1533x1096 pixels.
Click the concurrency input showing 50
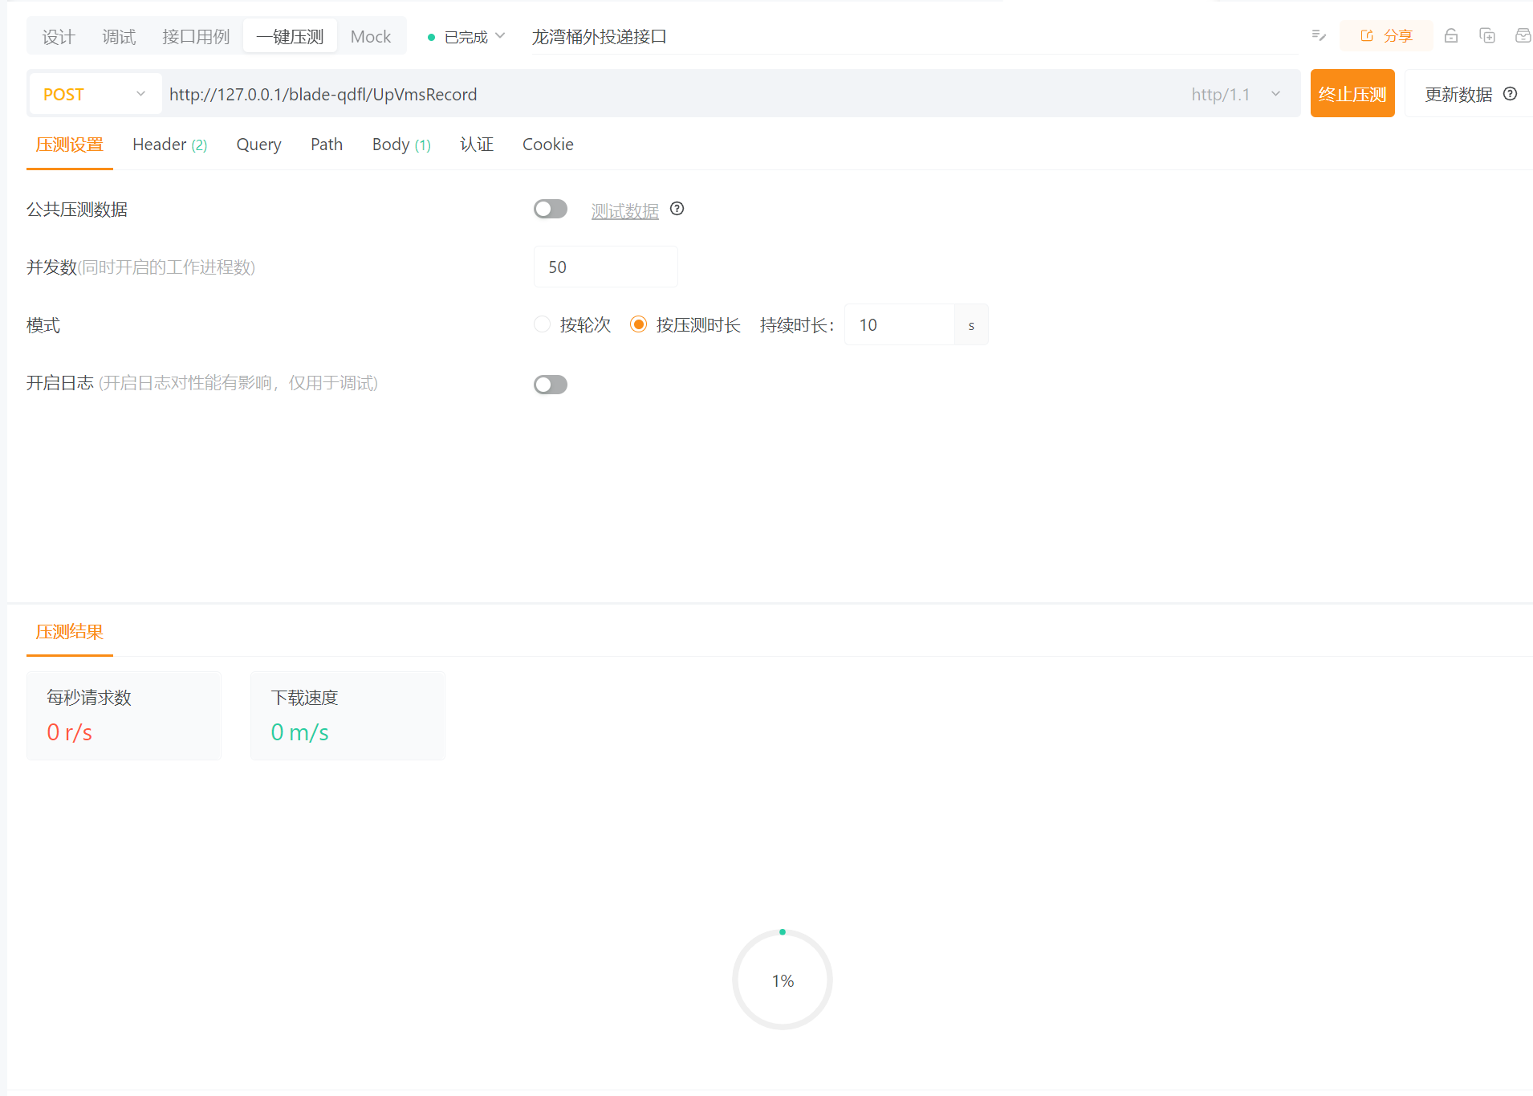[605, 267]
